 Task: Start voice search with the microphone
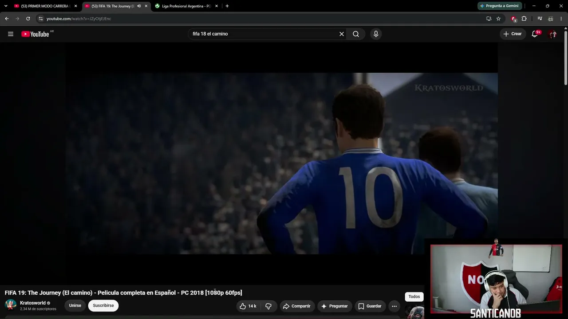coord(376,34)
